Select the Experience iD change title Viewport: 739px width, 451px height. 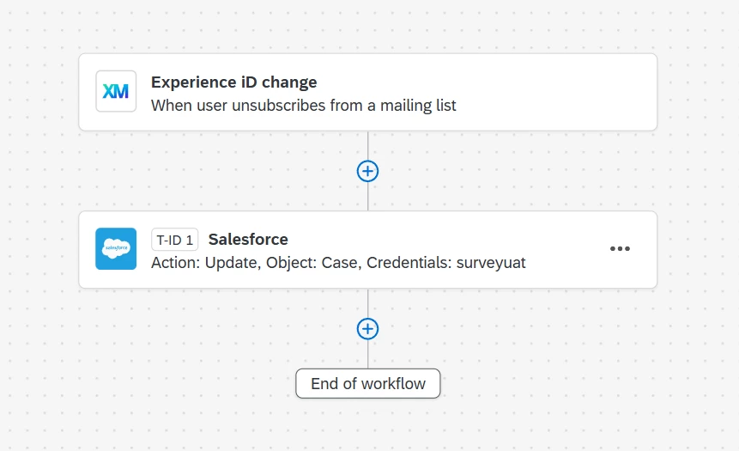click(233, 82)
